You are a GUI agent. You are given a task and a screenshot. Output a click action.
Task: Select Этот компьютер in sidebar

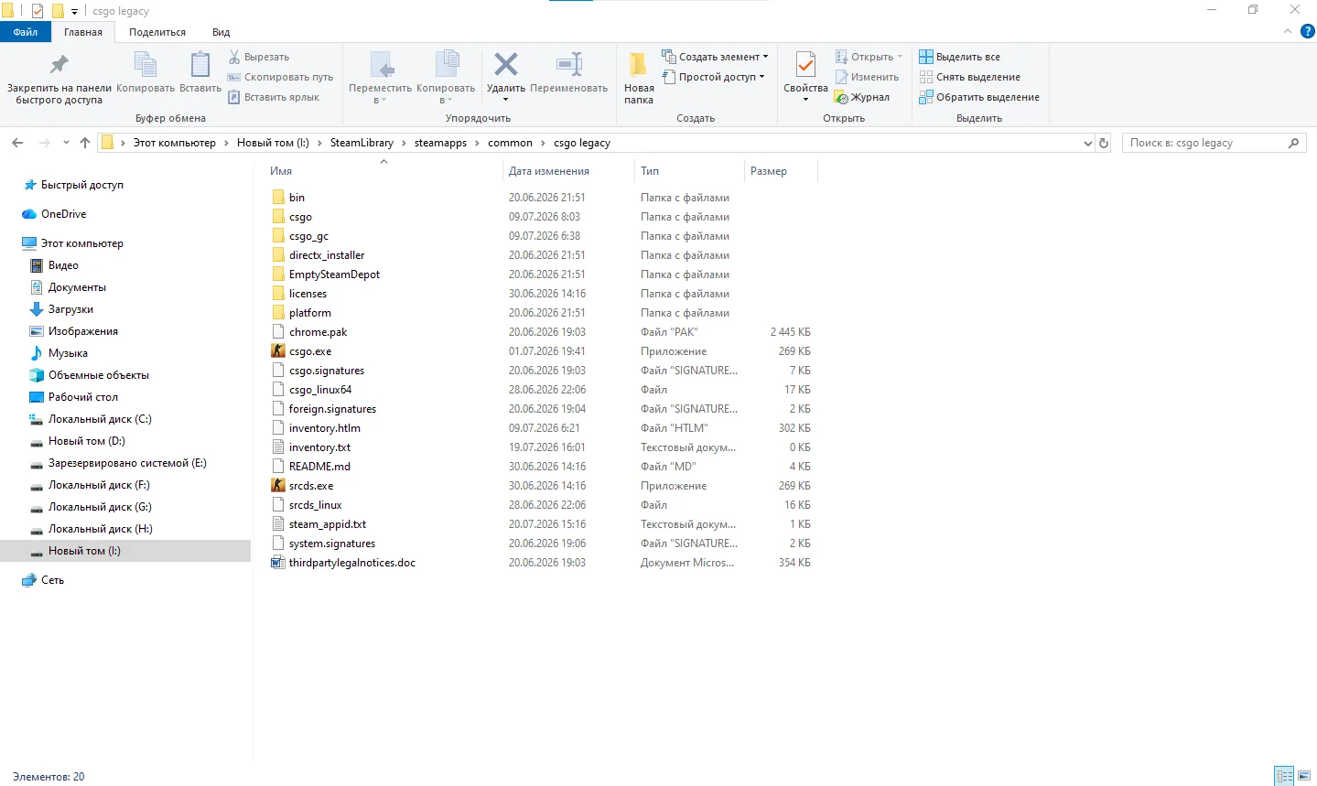point(82,243)
